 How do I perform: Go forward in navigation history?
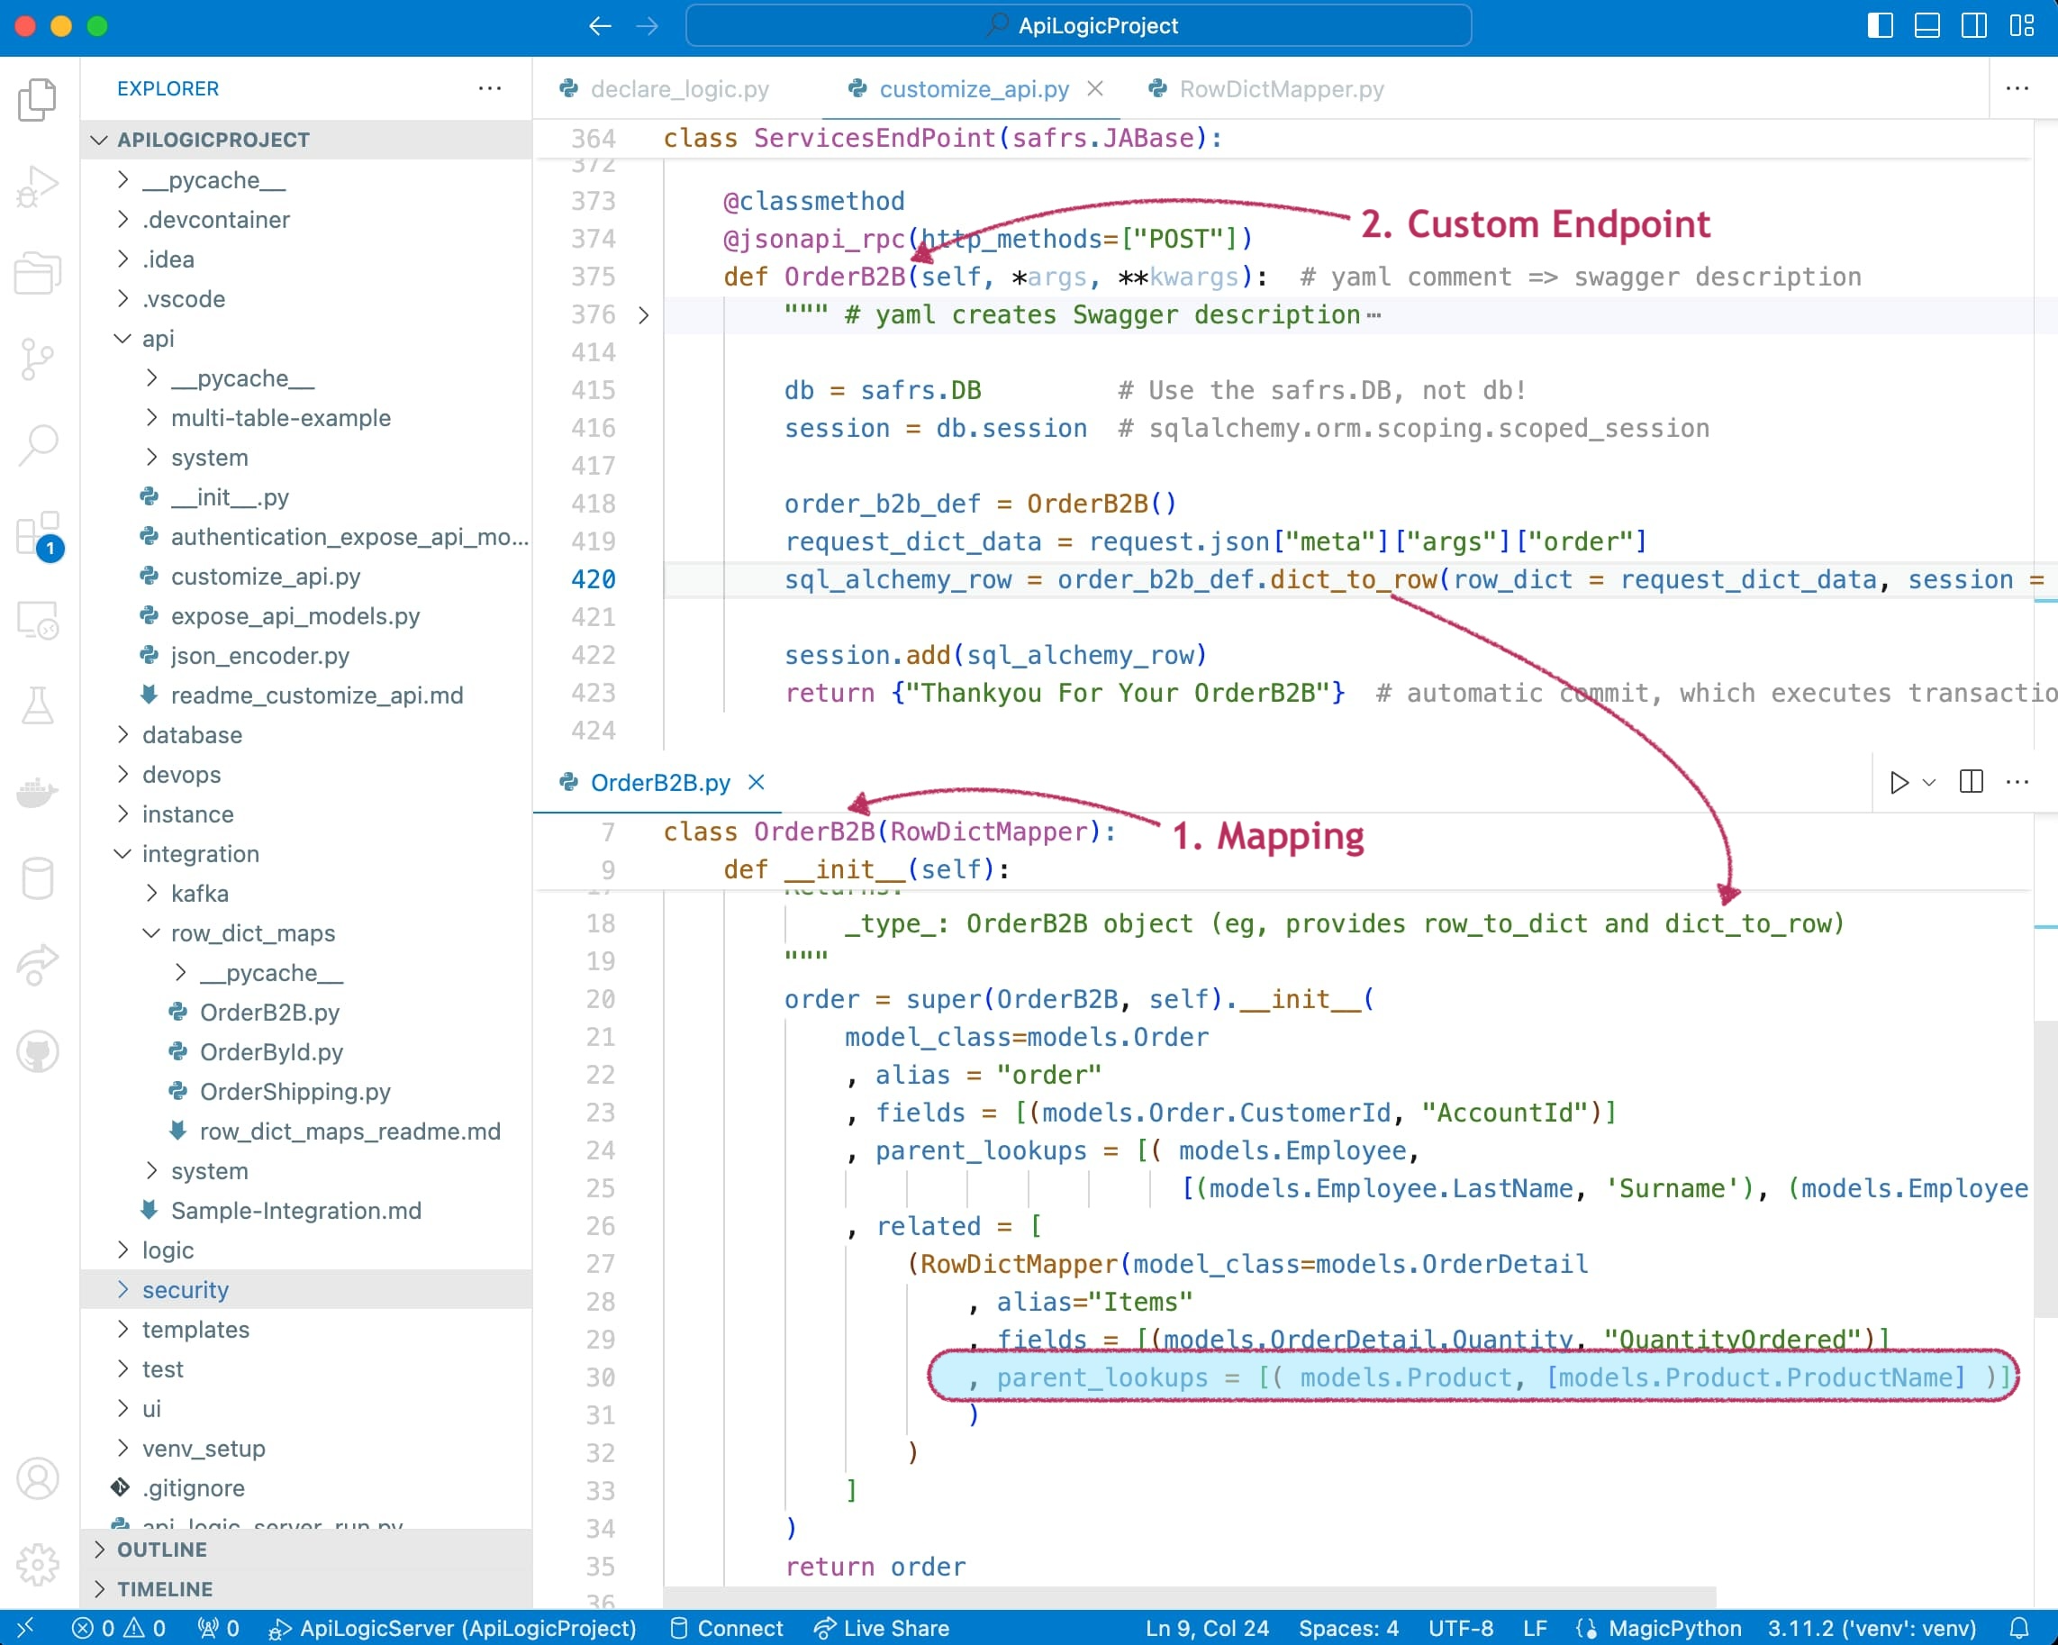click(648, 26)
